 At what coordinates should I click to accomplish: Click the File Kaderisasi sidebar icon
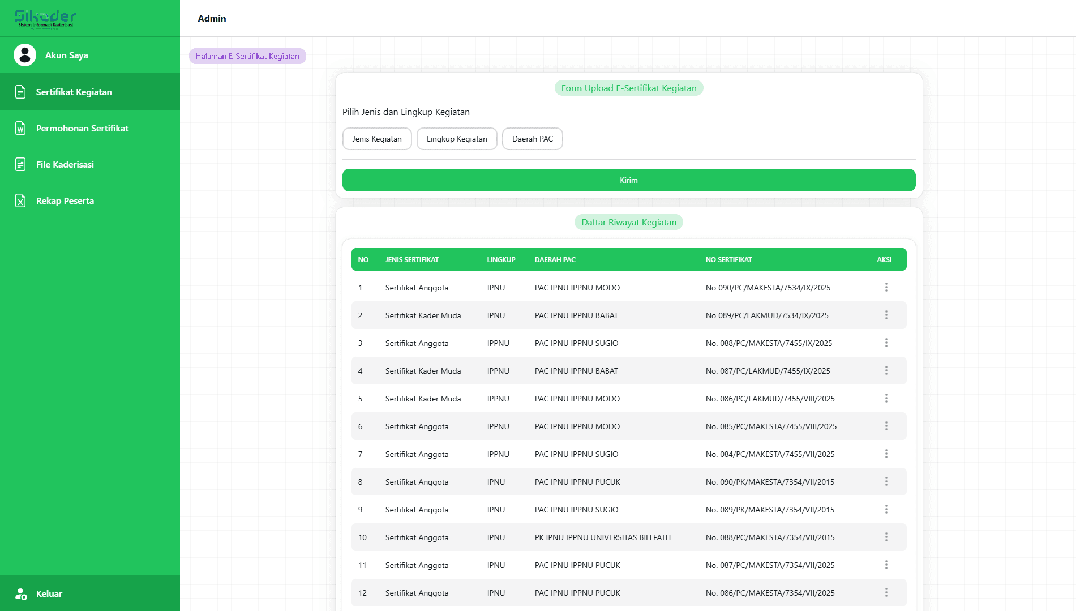click(20, 164)
